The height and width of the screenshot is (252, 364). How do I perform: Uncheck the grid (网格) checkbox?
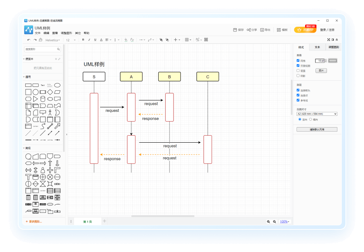tap(298, 60)
